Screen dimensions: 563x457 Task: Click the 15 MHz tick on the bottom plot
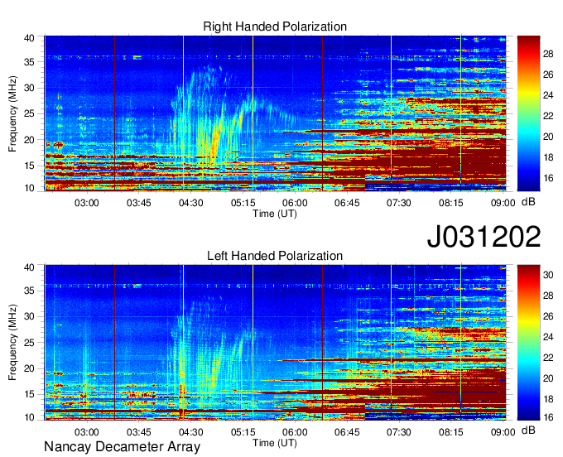pyautogui.click(x=29, y=395)
